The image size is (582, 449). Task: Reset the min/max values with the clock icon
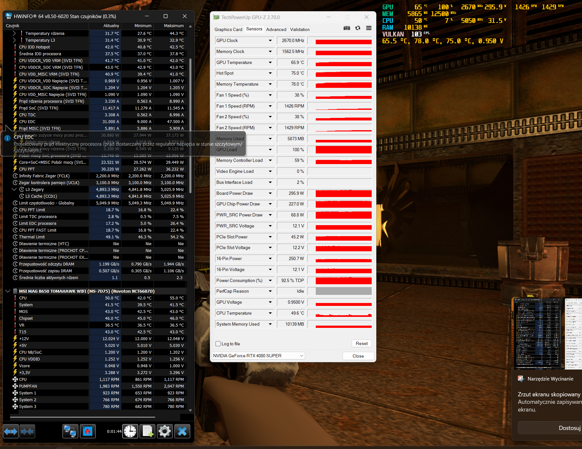pyautogui.click(x=130, y=431)
